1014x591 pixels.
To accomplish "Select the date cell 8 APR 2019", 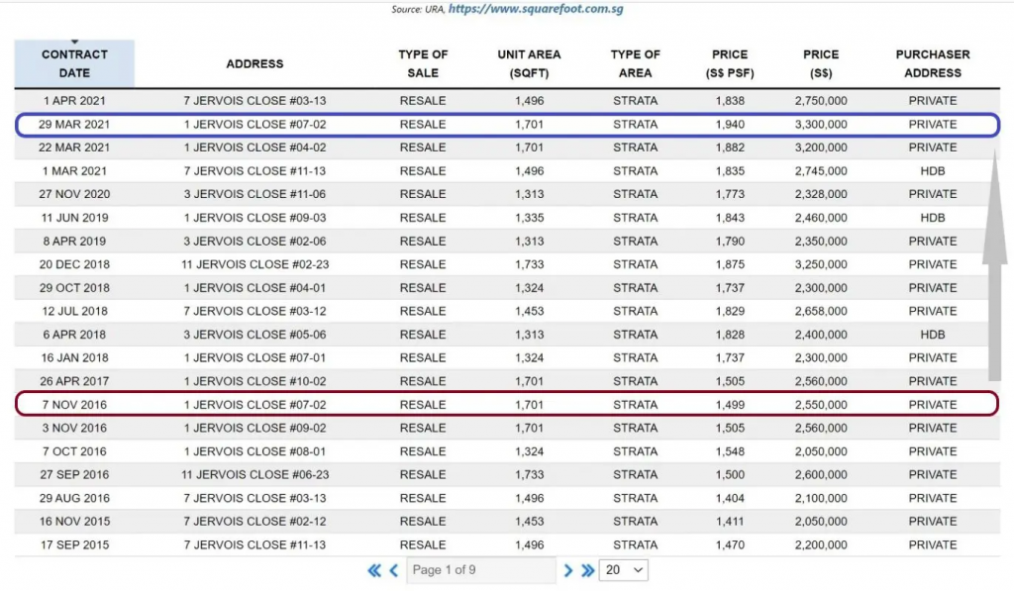I will tap(74, 242).
